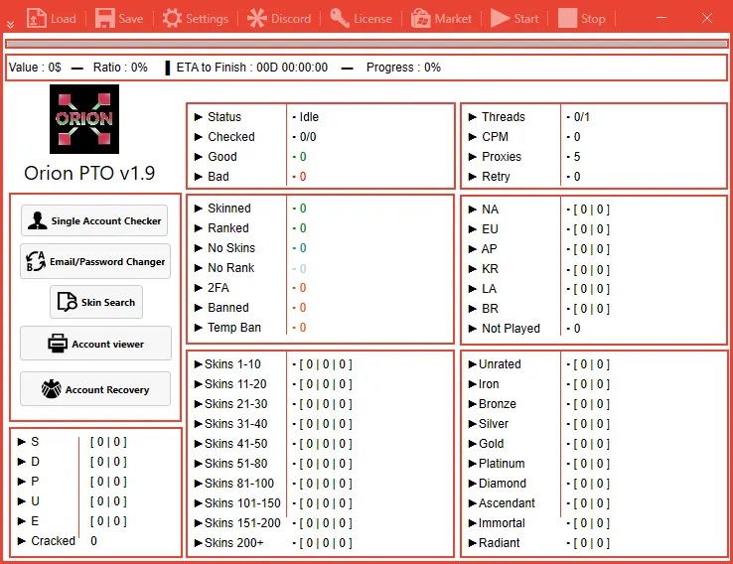Click the Discord asterisk icon
The image size is (733, 564).
coord(257,18)
